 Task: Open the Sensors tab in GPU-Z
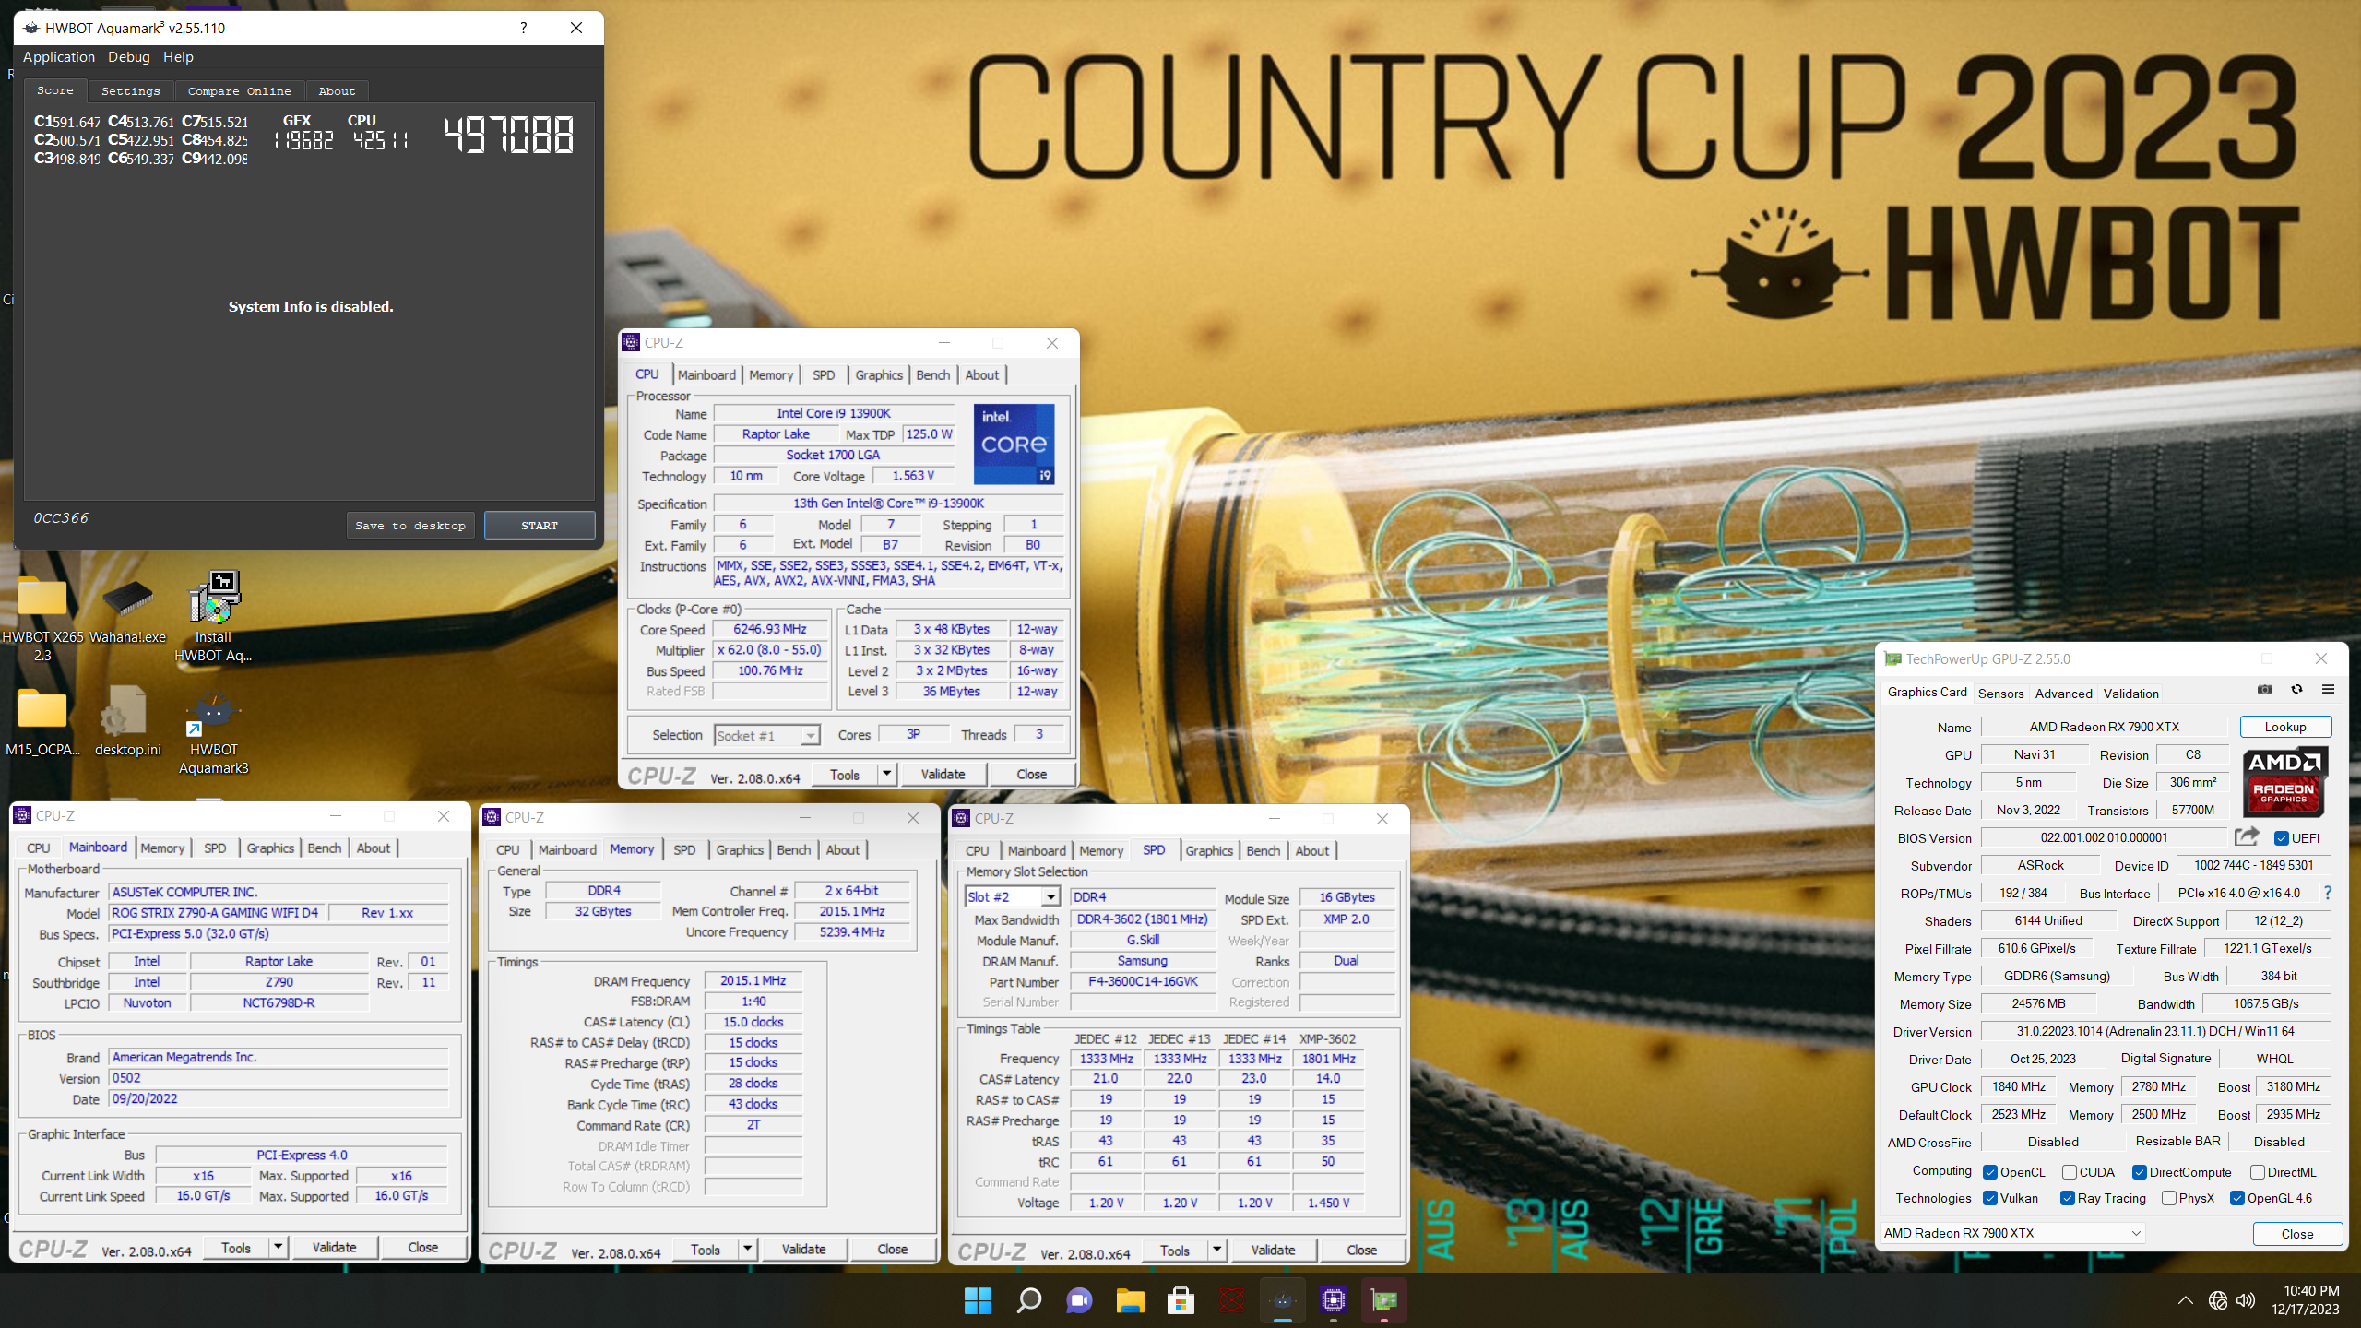(x=2000, y=694)
